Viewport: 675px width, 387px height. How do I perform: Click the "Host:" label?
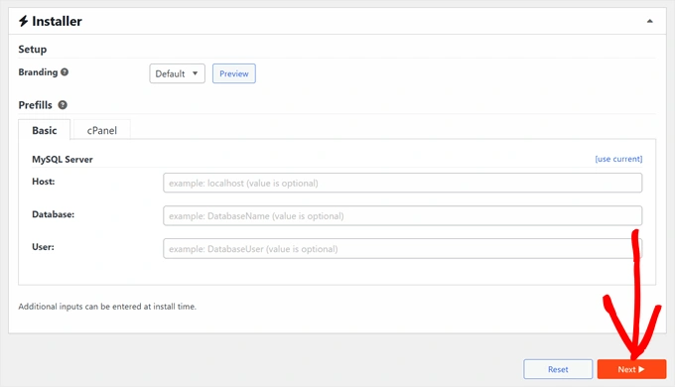(44, 182)
